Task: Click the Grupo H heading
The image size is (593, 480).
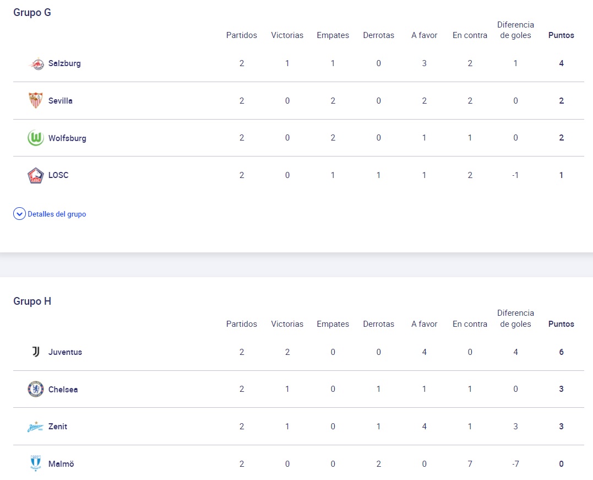Action: (32, 301)
